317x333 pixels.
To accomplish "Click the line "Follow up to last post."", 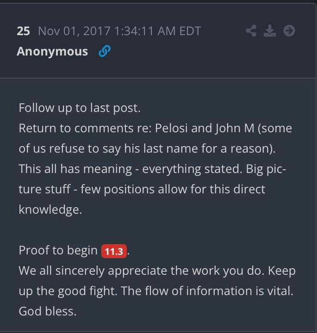I will click(79, 108).
